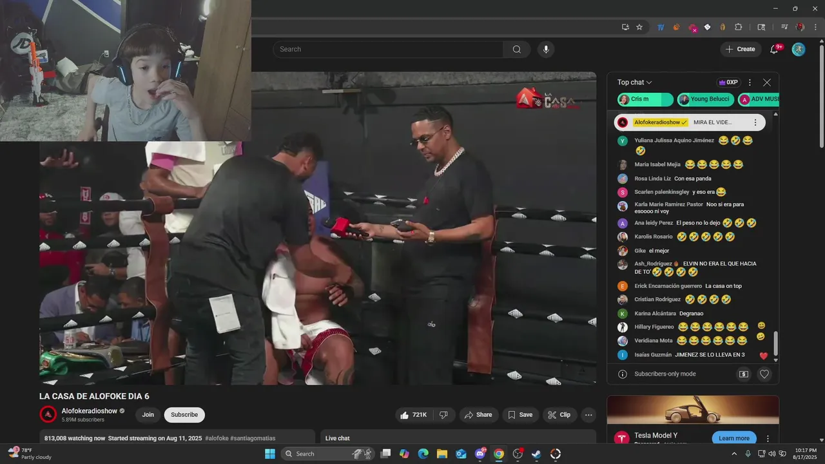Screen dimensions: 825x464
Task: Open the media controls music note icon
Action: 784,27
